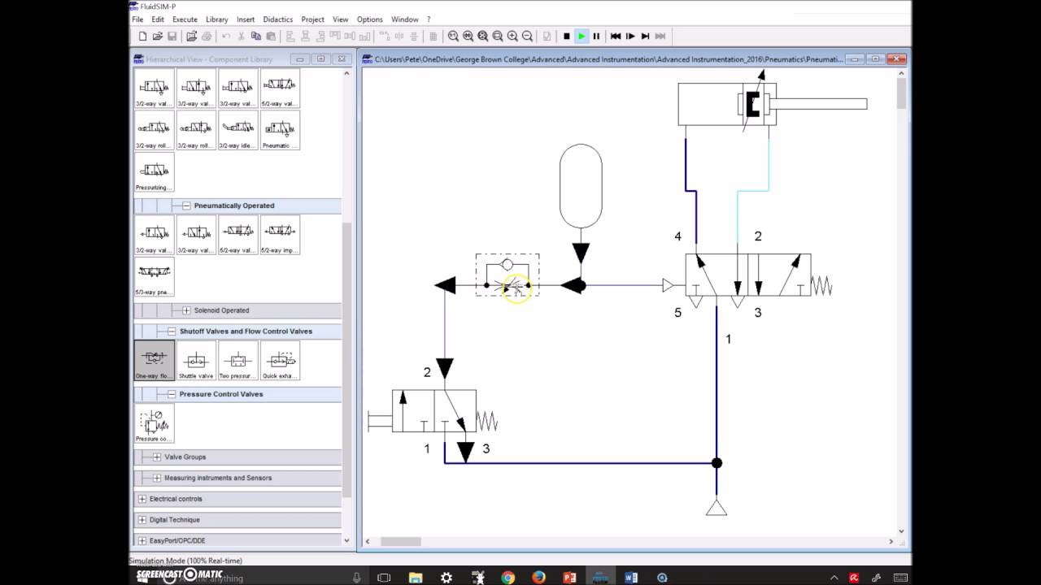This screenshot has height=585, width=1041.
Task: Select the Pressure control valve component
Action: click(155, 423)
